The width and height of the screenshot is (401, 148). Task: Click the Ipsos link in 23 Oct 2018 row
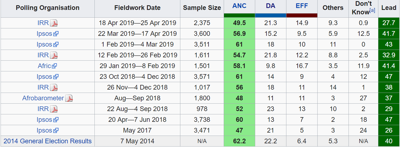click(x=44, y=77)
